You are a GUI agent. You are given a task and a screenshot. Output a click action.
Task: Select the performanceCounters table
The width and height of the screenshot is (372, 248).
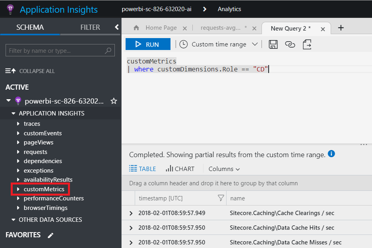click(54, 198)
